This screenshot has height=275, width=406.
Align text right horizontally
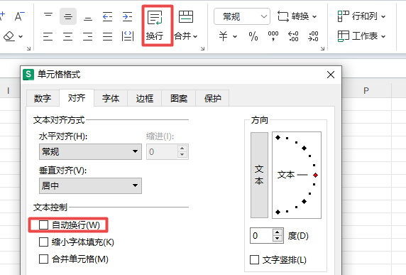[x=88, y=36]
